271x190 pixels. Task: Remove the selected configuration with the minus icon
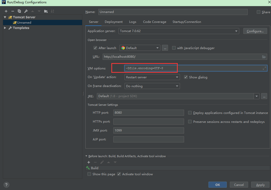(13, 11)
